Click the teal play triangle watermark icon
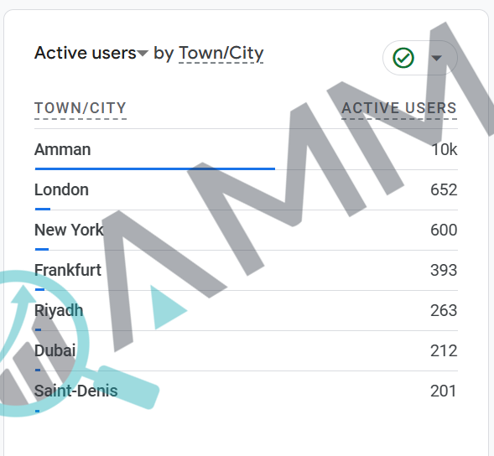This screenshot has width=494, height=456. [x=168, y=307]
